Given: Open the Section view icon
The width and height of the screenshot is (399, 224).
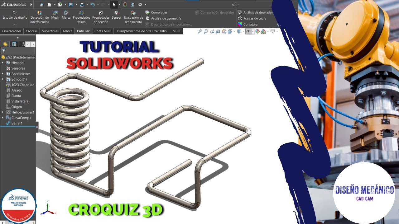Looking at the screenshot, I should (x=218, y=31).
